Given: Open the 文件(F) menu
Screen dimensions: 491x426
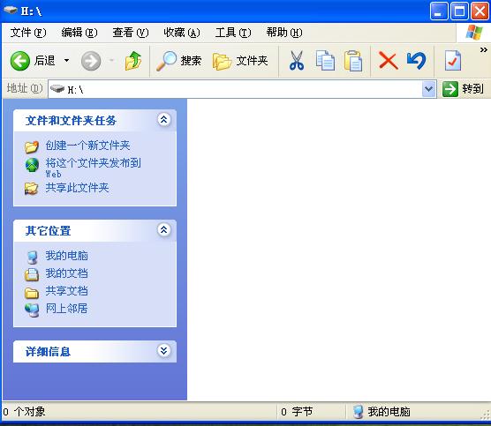Looking at the screenshot, I should coord(28,33).
